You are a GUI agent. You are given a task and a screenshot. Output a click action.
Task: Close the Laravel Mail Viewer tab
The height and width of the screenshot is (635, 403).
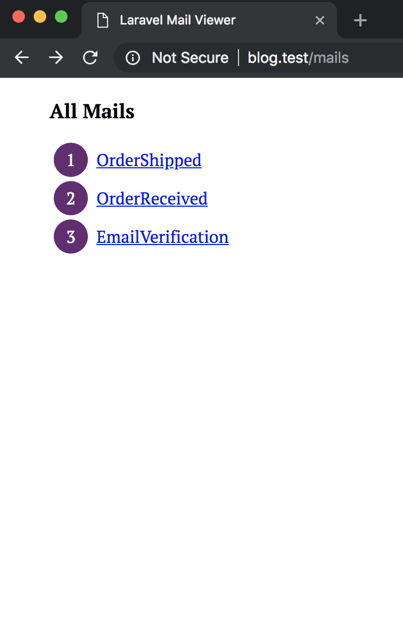(320, 21)
